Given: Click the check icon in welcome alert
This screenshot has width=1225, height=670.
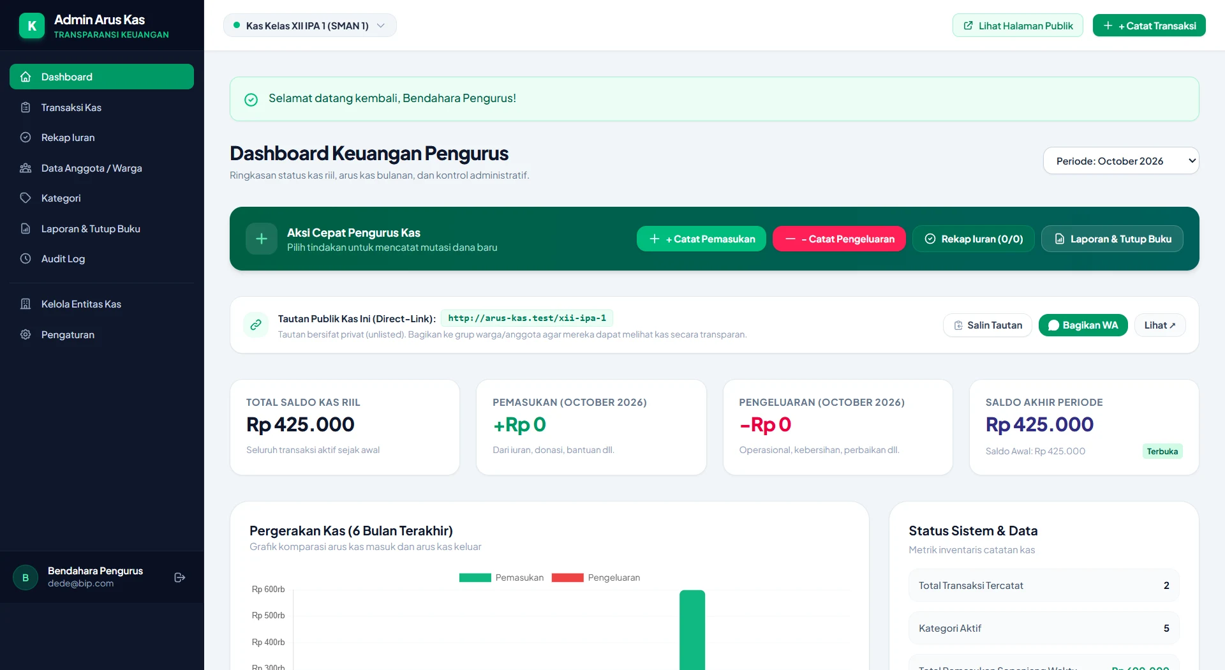Looking at the screenshot, I should 251,100.
